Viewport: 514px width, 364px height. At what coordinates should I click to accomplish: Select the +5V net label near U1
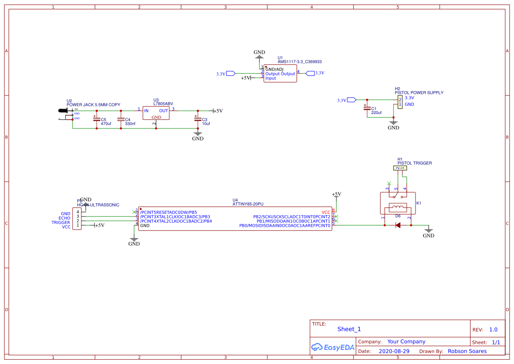[245, 77]
